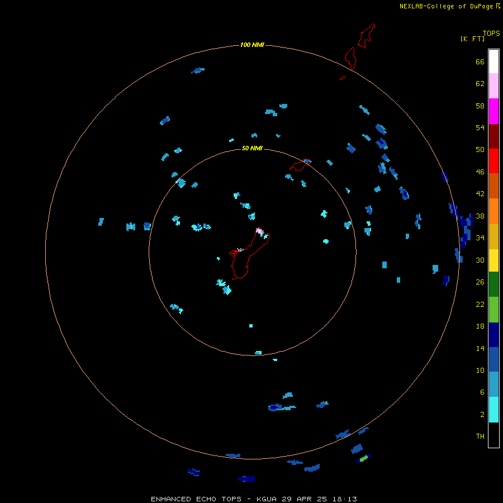Click the legend value 62

tap(480, 83)
